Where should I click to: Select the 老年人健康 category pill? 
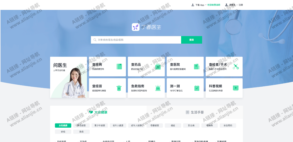(x=118, y=126)
